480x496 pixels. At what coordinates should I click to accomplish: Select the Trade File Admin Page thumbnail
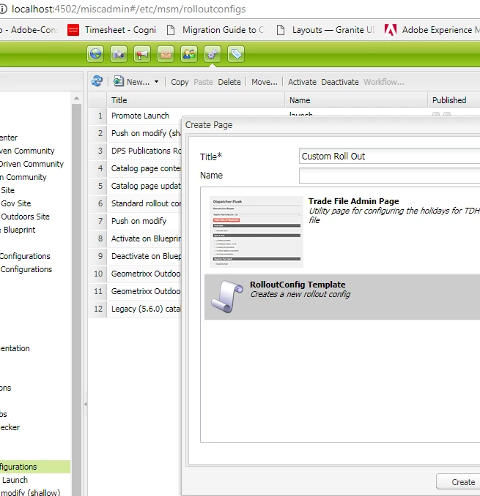(256, 232)
